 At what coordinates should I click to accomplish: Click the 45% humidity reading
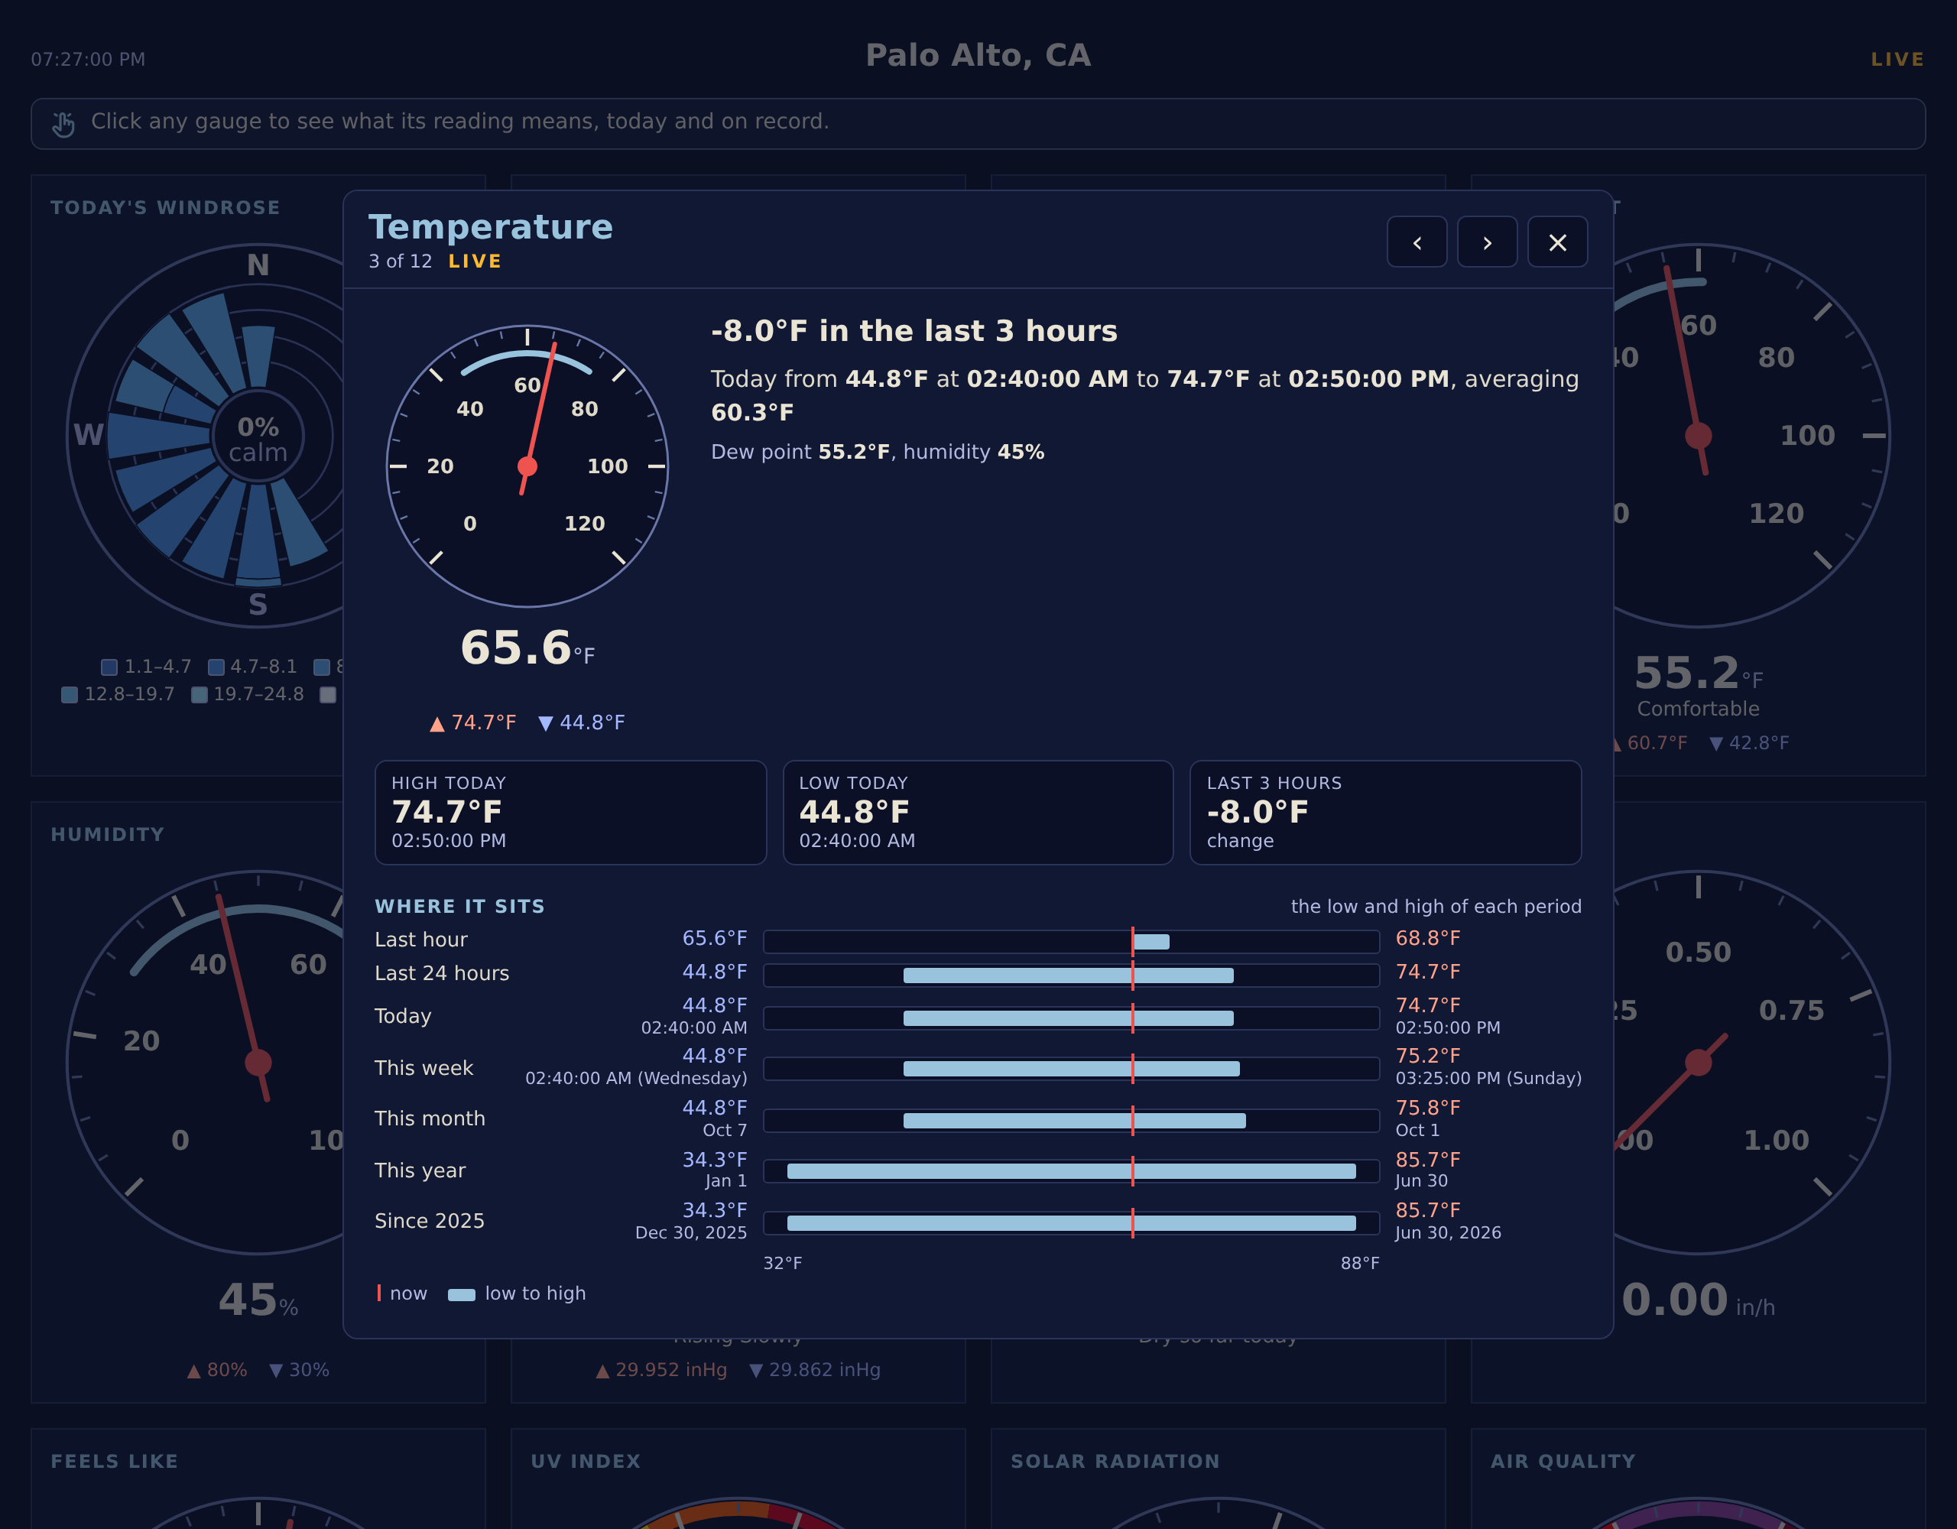[258, 1300]
